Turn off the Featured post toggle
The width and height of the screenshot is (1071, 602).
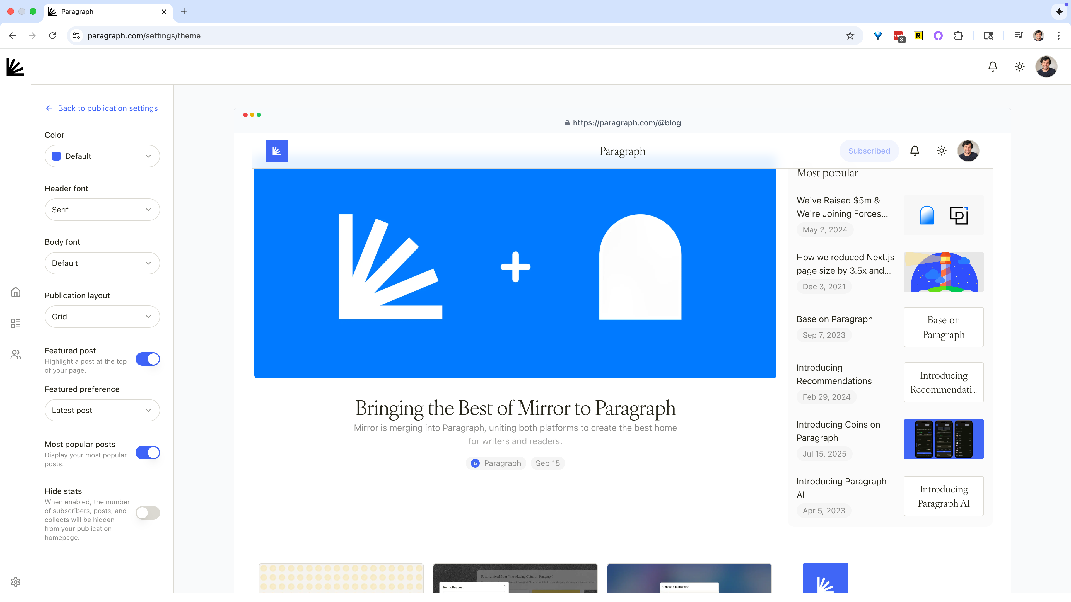148,359
